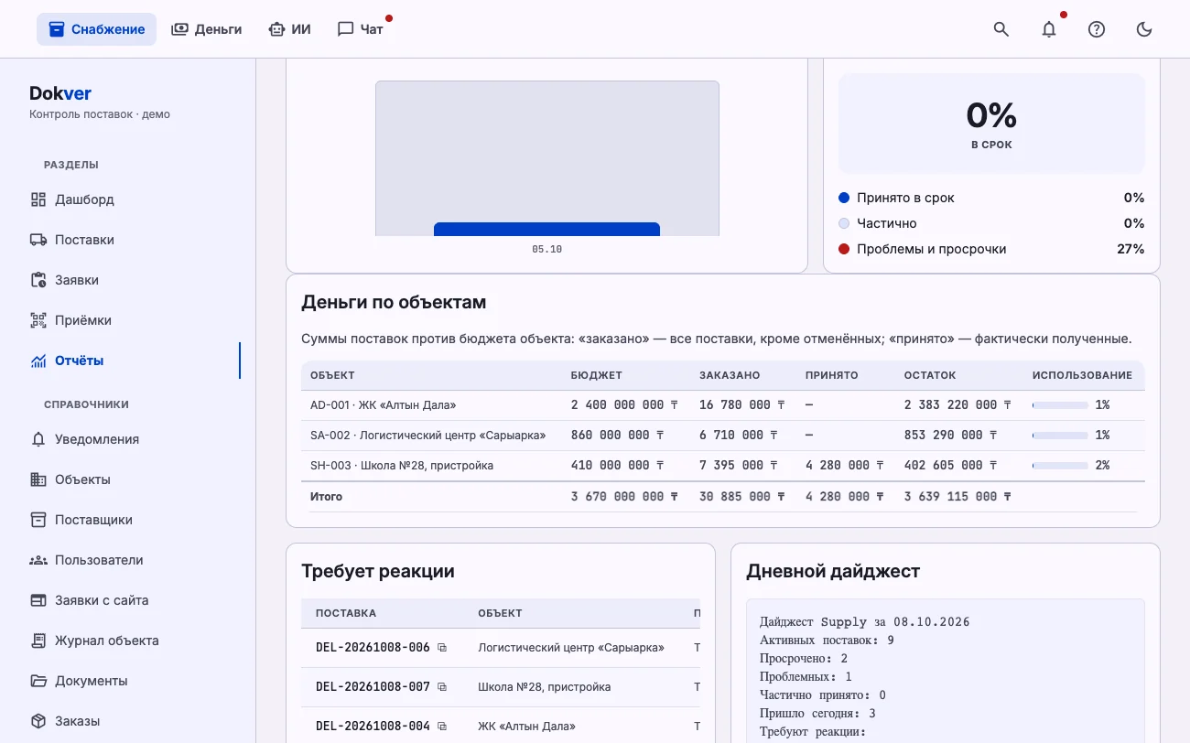Click the blue Принято в срок legend dot
Image resolution: width=1190 pixels, height=743 pixels.
click(x=844, y=198)
